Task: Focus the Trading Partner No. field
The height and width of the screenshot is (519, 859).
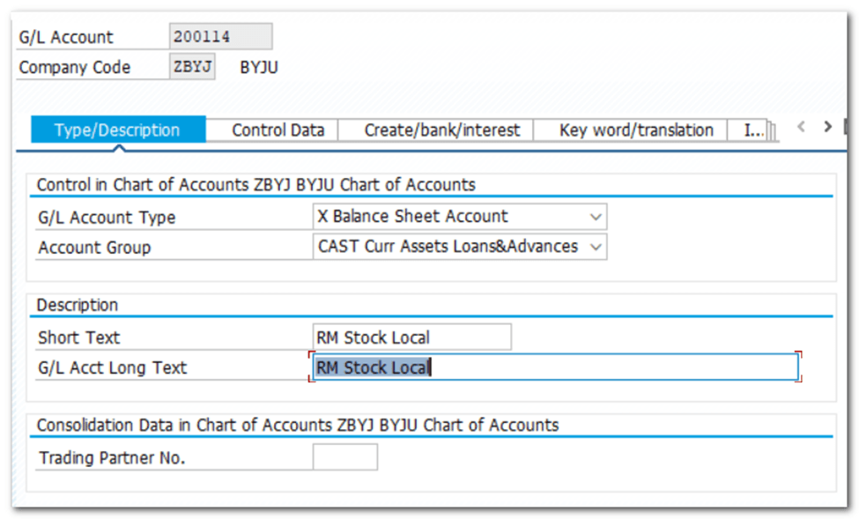Action: (x=344, y=457)
